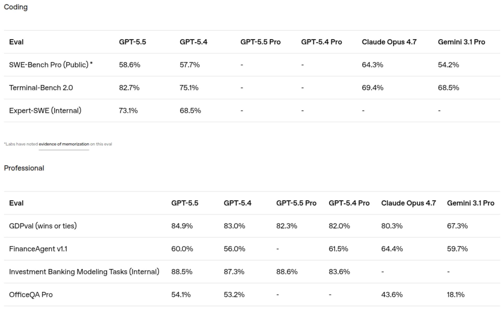Click Claude Opus 4.7 header in Coding table
501x309 pixels.
click(x=389, y=42)
